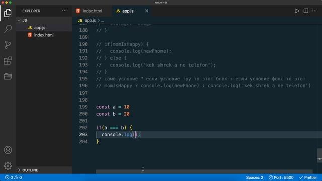Viewport: 322px width, 181px height.
Task: Click comment 'console.log(newPhone);' on line 191
Action: click(x=133, y=51)
